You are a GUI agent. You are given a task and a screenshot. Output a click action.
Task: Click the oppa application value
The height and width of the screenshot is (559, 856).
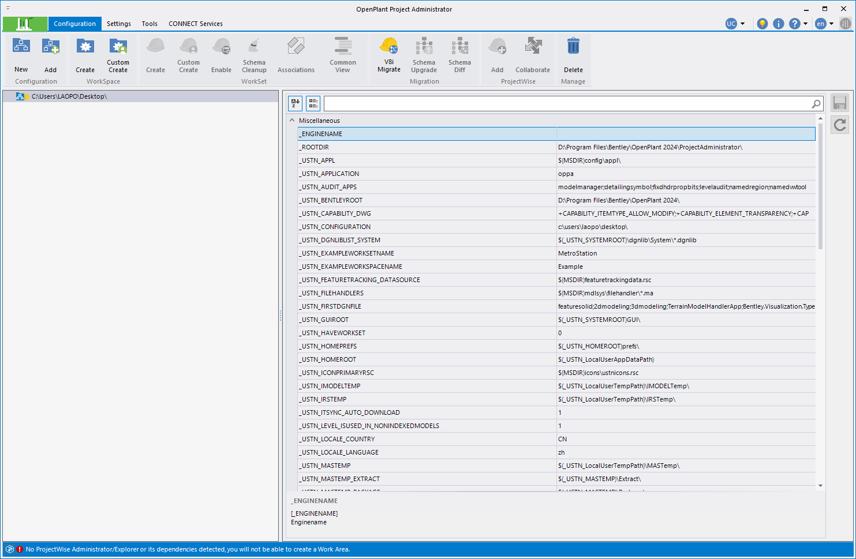[686, 174]
